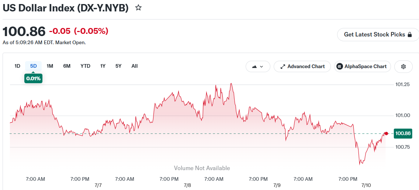This screenshot has width=419, height=190.
Task: Click the 0.01% performance badge
Action: point(34,79)
